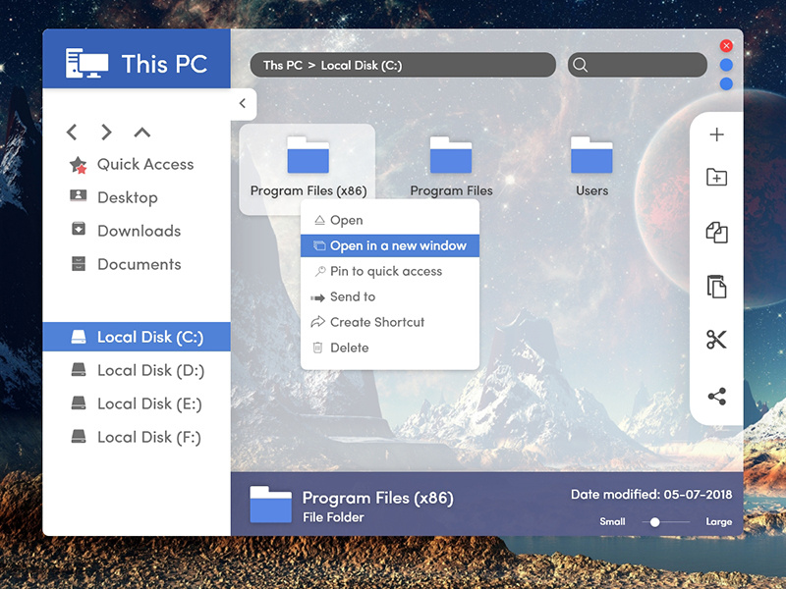Image resolution: width=786 pixels, height=589 pixels.
Task: Click 'Date modified: 05-07-2018' text
Action: (x=651, y=495)
